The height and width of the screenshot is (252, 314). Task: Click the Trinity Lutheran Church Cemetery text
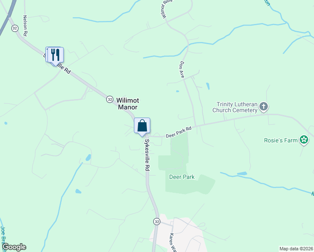coord(235,107)
